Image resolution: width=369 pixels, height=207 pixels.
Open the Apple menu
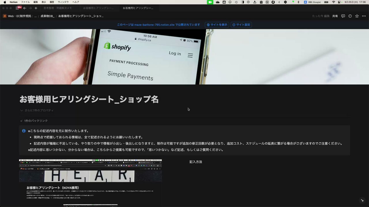(5, 2)
